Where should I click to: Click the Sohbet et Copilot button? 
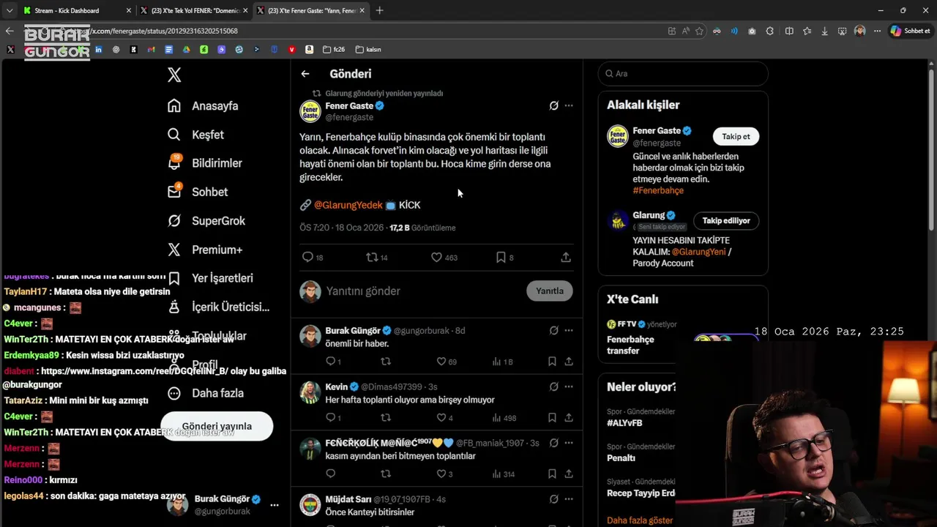pos(910,31)
